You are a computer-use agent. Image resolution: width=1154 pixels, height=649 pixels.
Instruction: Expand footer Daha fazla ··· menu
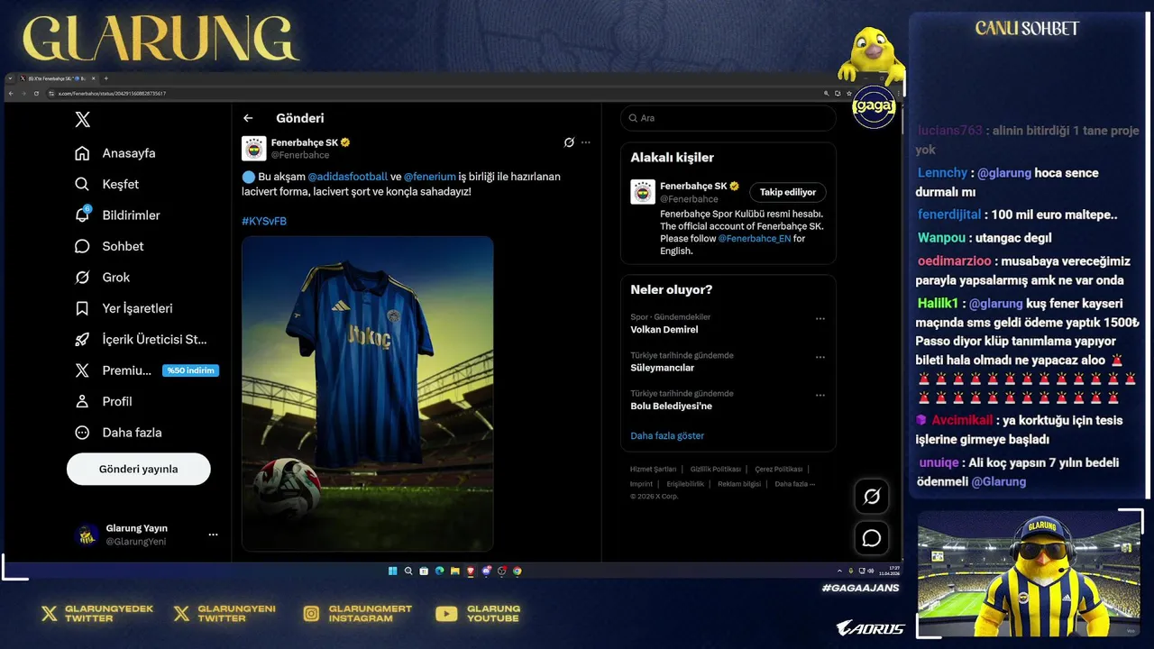click(x=794, y=484)
